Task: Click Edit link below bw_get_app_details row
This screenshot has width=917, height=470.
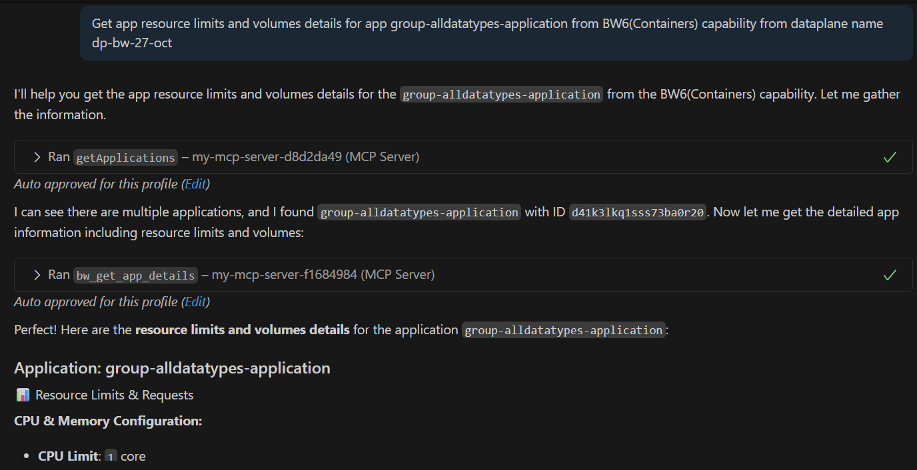Action: [x=195, y=302]
